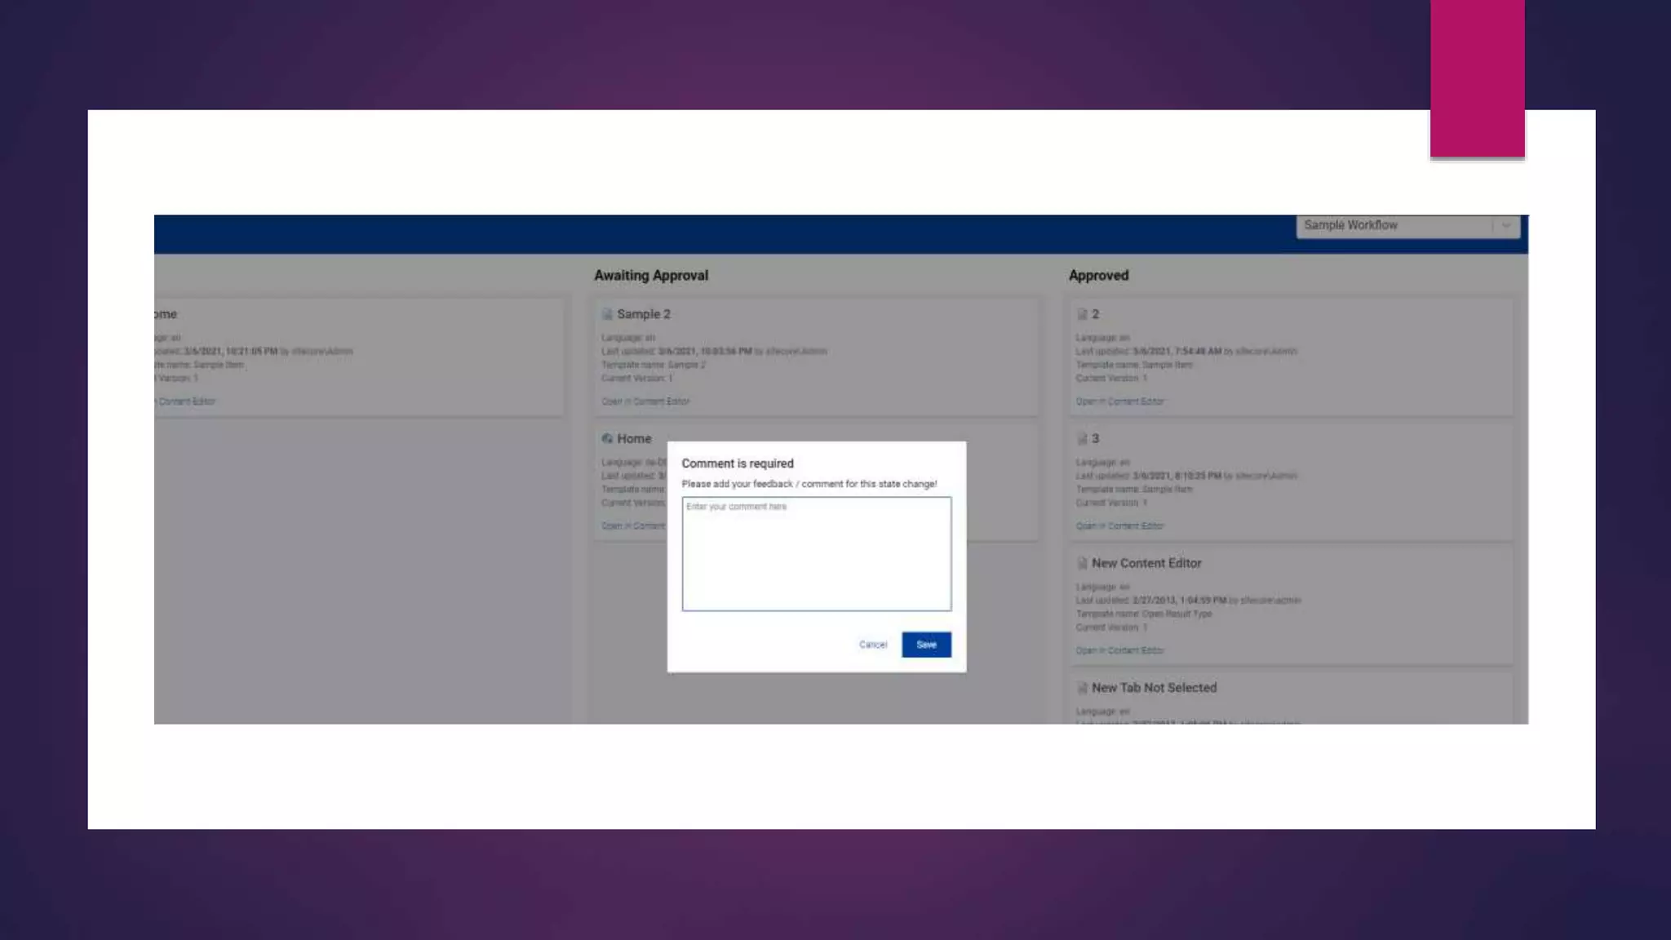The width and height of the screenshot is (1671, 940).
Task: Focus the 'Enter your comment here' textbox
Action: point(816,554)
